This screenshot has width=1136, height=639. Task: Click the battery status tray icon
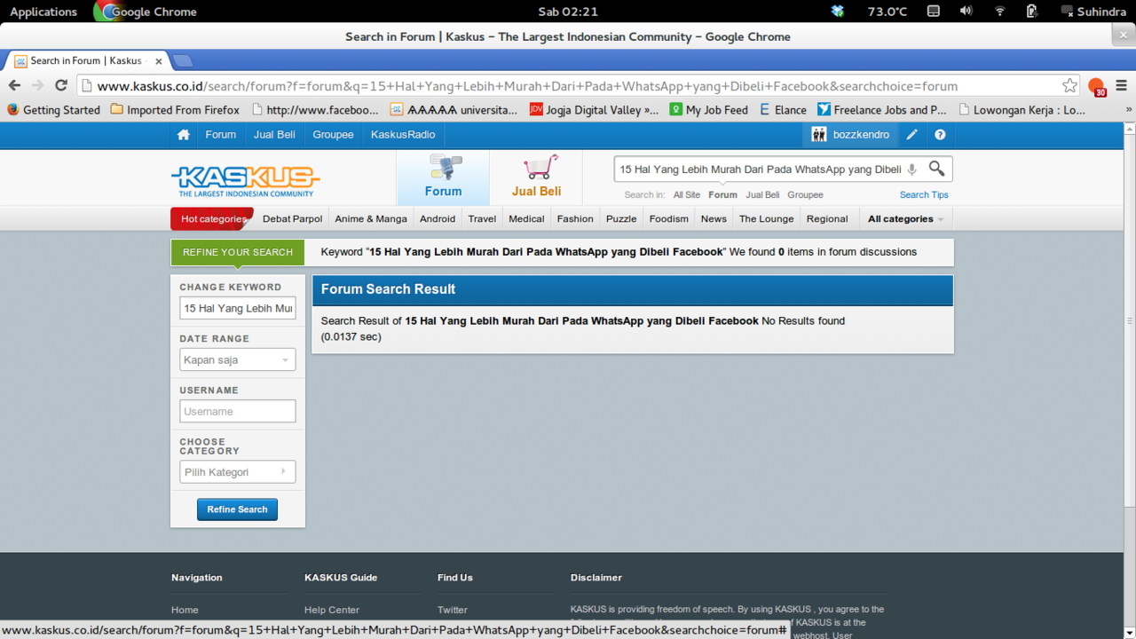coord(1031,12)
